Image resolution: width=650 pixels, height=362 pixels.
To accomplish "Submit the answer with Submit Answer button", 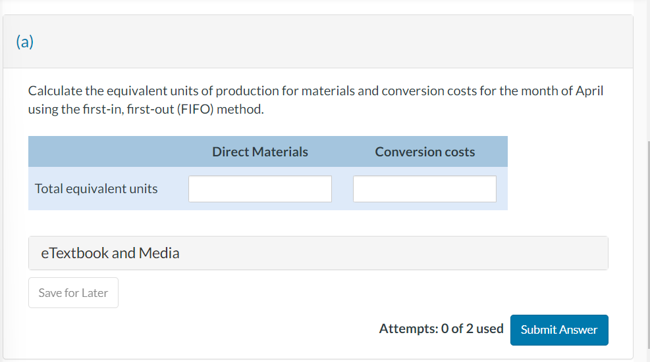I will point(559,330).
